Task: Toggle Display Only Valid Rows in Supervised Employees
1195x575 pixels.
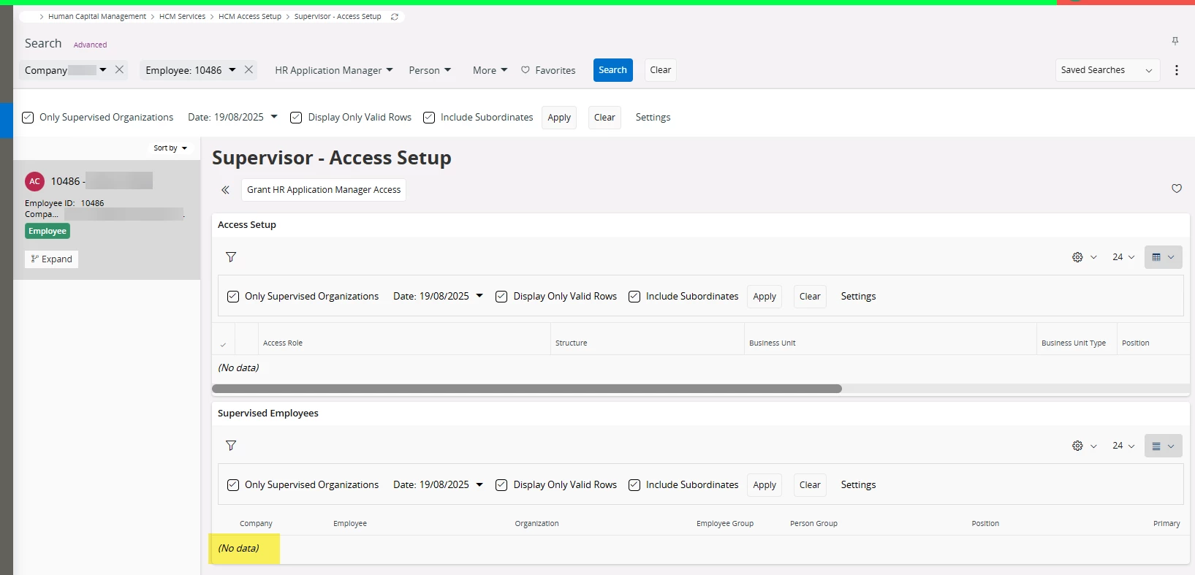Action: pos(501,485)
